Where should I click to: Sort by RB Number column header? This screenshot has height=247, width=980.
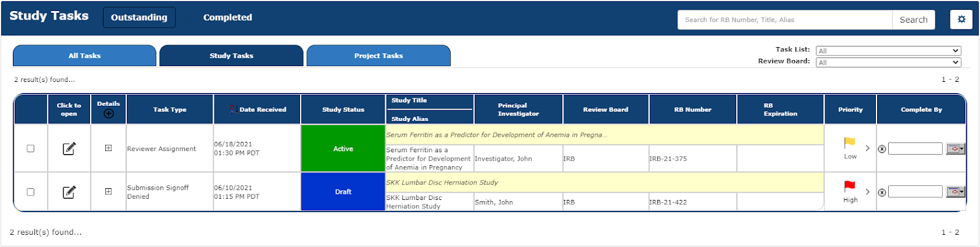[693, 109]
